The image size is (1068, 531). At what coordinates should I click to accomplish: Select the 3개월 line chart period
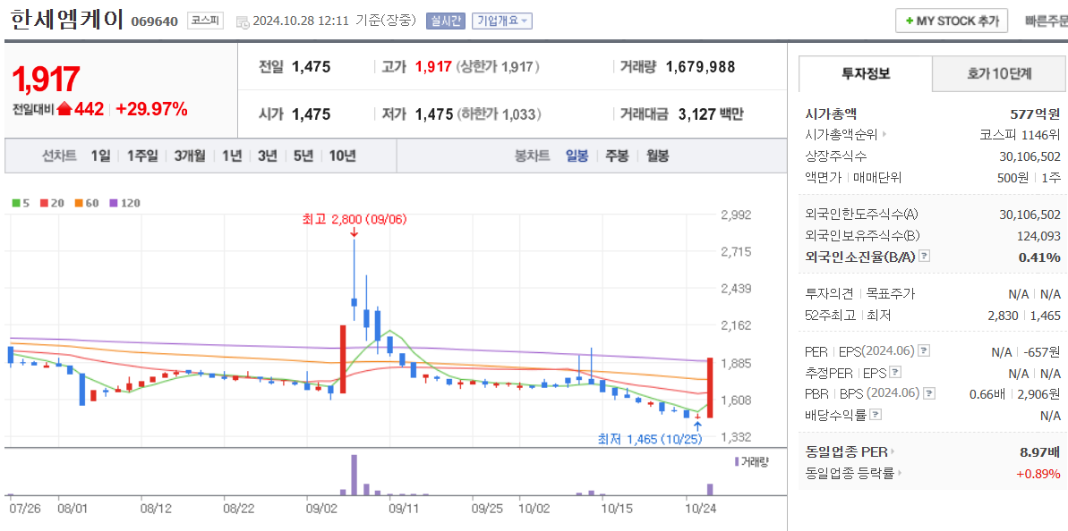tap(190, 156)
